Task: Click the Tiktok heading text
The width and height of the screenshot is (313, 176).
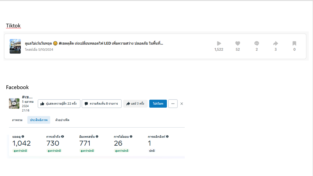Action: click(x=13, y=26)
